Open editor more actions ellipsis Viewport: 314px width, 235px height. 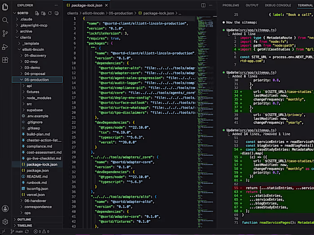click(x=210, y=5)
